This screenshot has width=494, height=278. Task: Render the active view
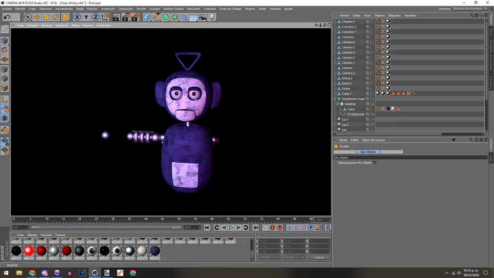116,17
